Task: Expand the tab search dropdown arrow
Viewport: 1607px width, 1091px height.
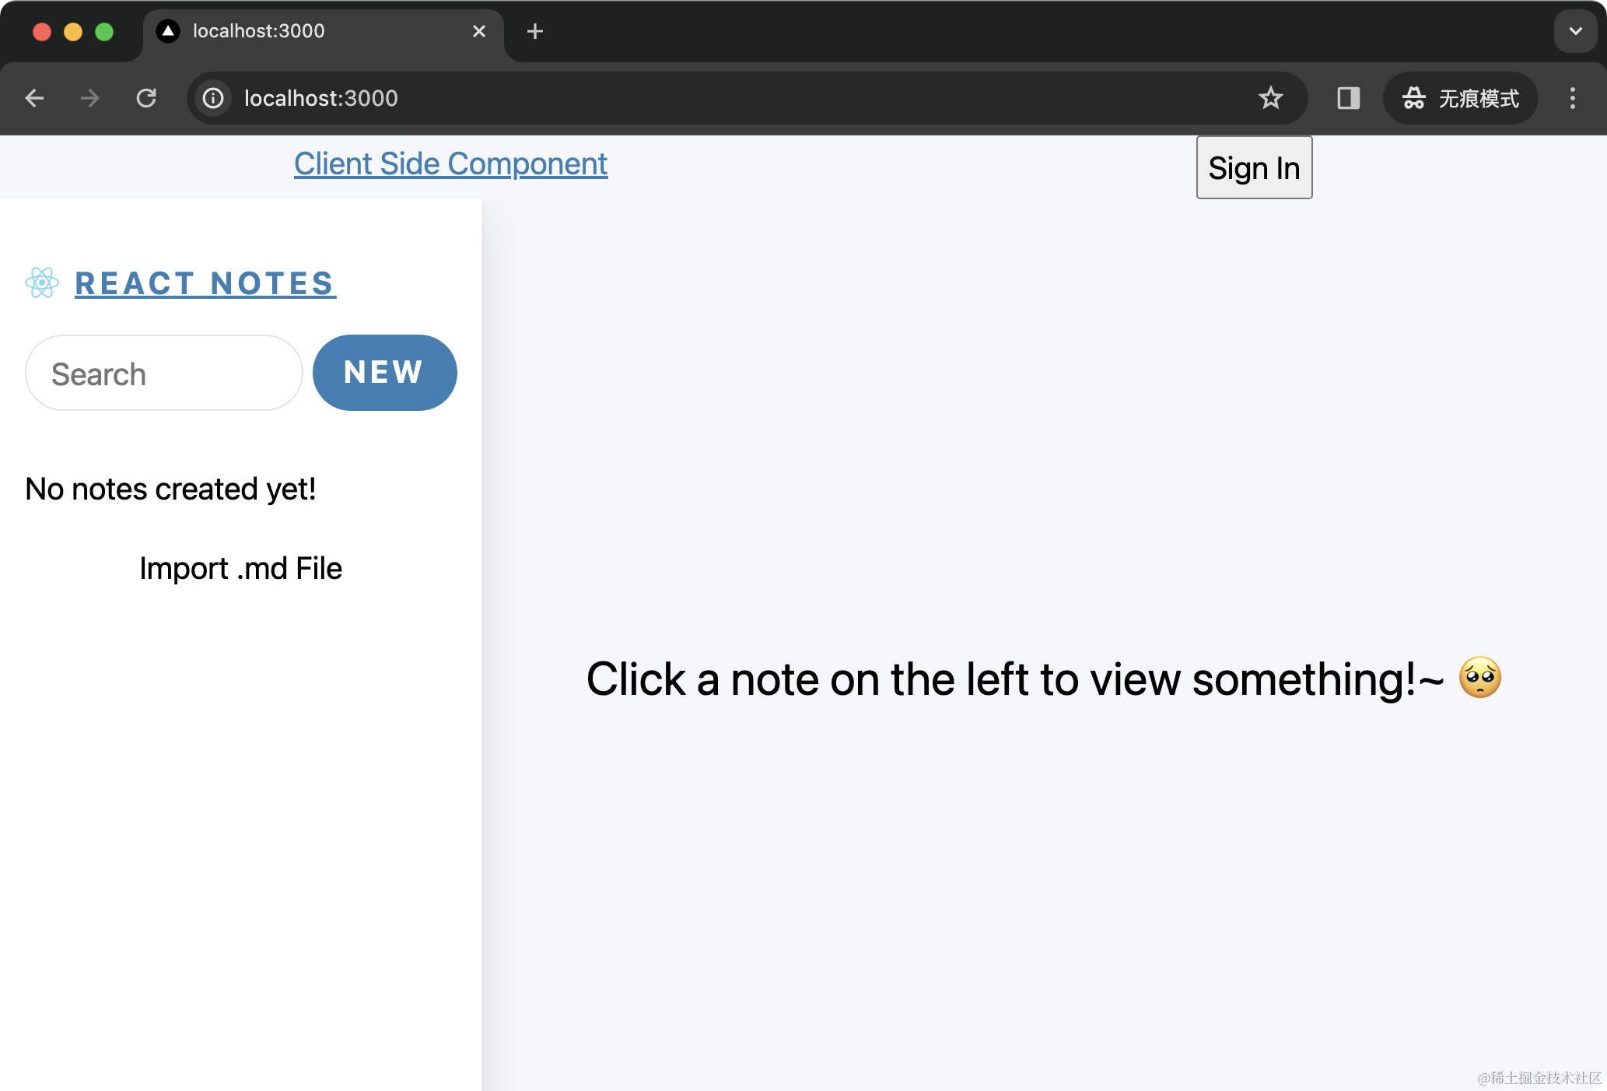Action: (x=1575, y=31)
